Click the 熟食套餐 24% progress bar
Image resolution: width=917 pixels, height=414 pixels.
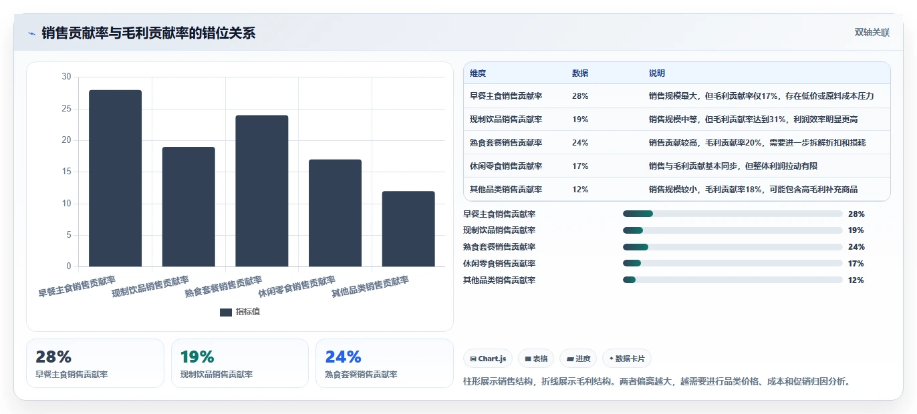pos(733,247)
